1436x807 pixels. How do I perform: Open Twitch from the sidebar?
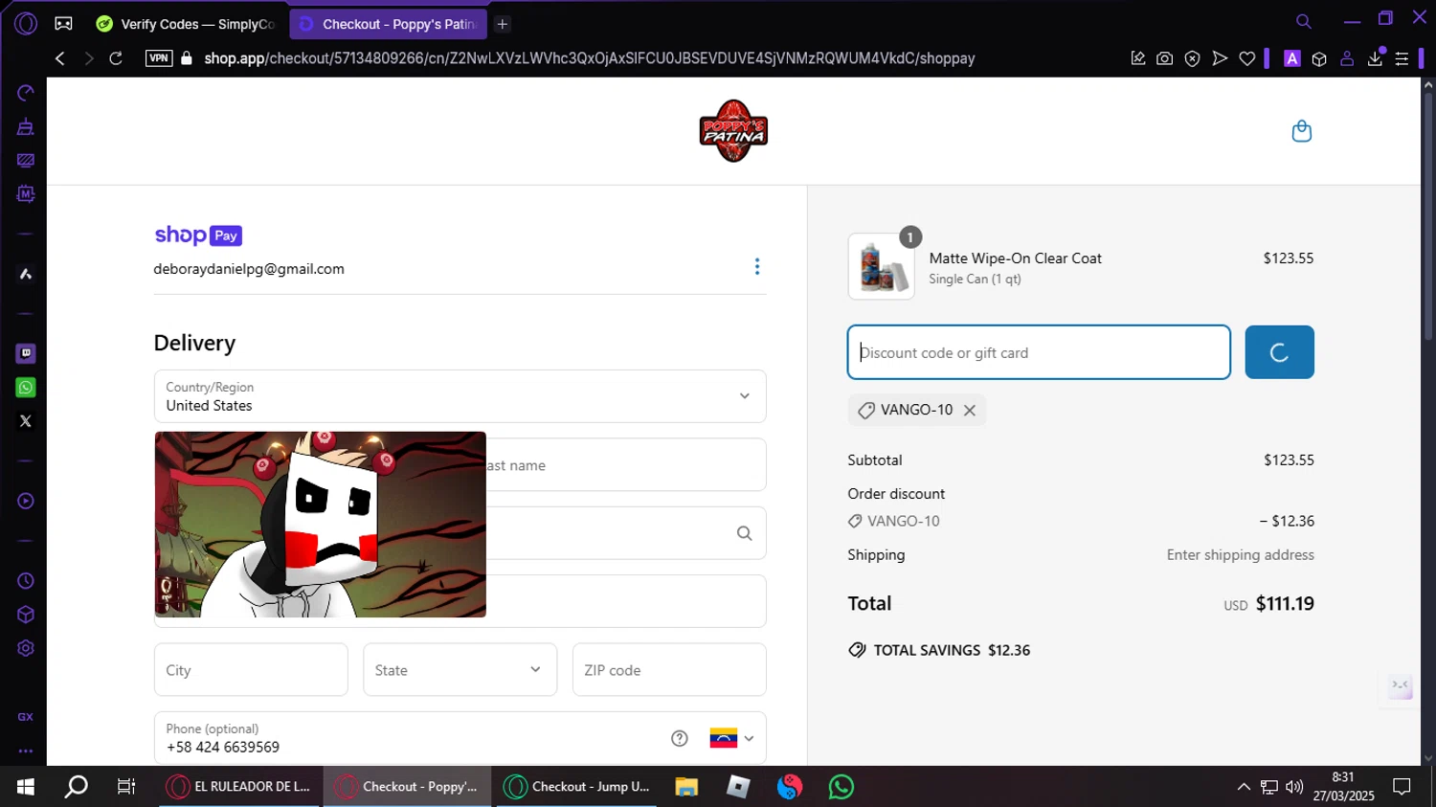(x=26, y=353)
